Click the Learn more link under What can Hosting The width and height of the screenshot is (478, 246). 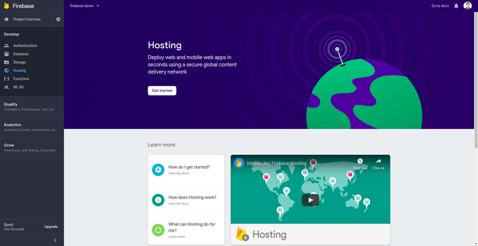(x=177, y=237)
